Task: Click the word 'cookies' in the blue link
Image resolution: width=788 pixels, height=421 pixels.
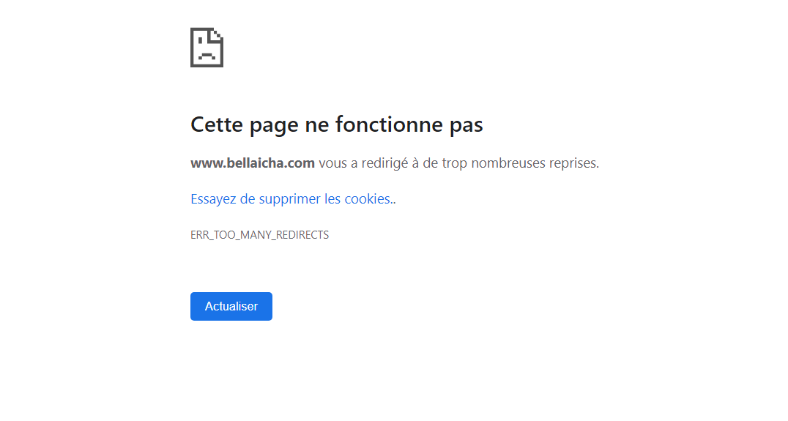Action: [368, 199]
